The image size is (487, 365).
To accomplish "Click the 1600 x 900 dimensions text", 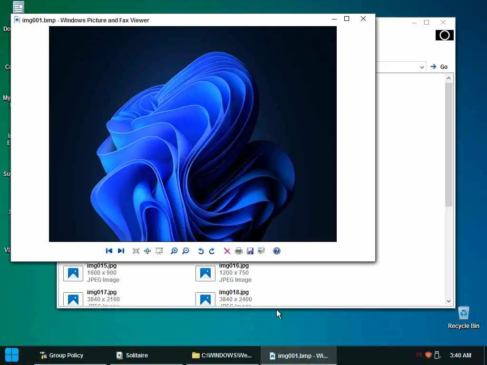I will [102, 272].
